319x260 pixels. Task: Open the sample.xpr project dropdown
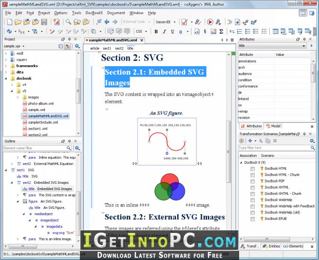click(x=24, y=46)
